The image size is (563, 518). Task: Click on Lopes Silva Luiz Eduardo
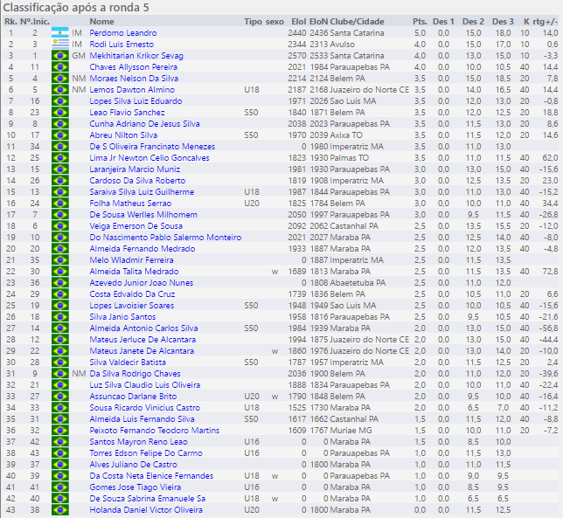tap(136, 100)
